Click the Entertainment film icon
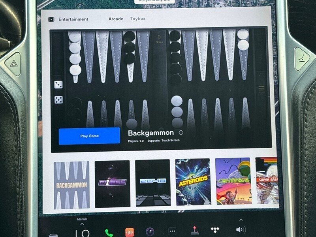This screenshot has height=237, width=316. (51, 19)
